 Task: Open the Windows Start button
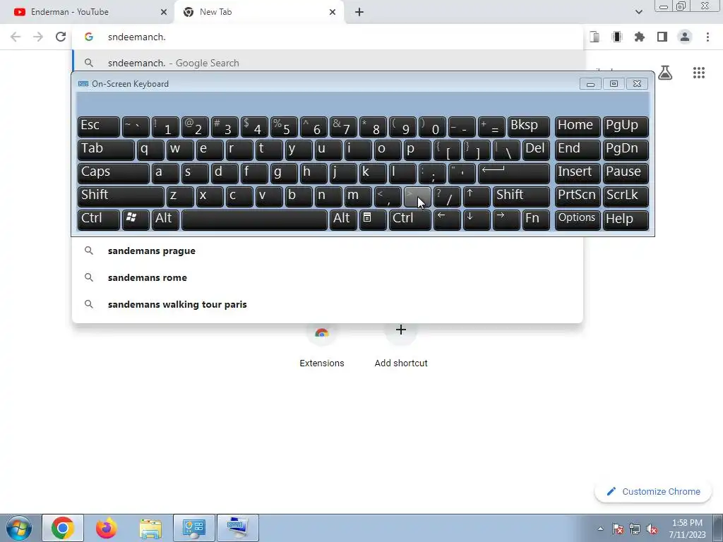(18, 528)
